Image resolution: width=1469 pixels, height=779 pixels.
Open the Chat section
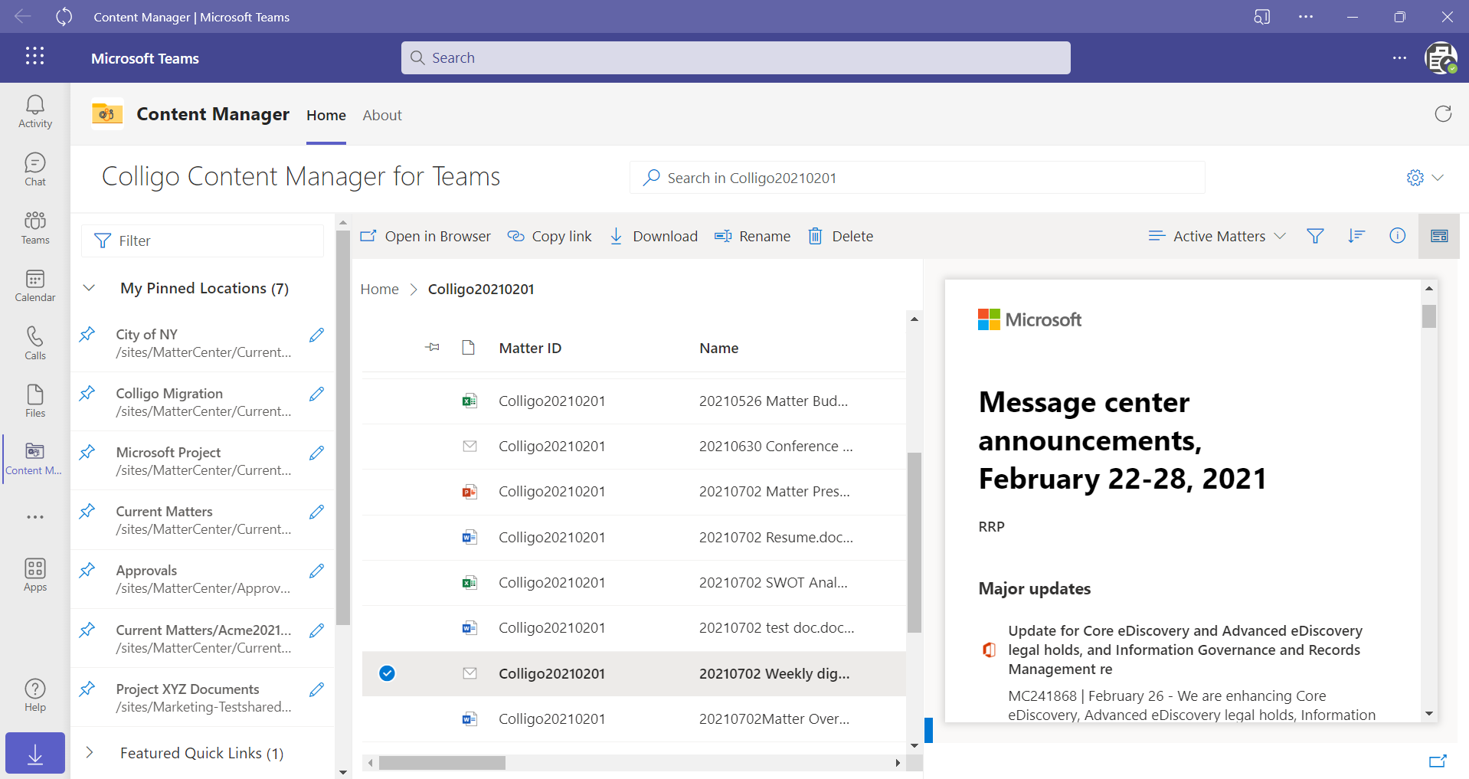(35, 169)
